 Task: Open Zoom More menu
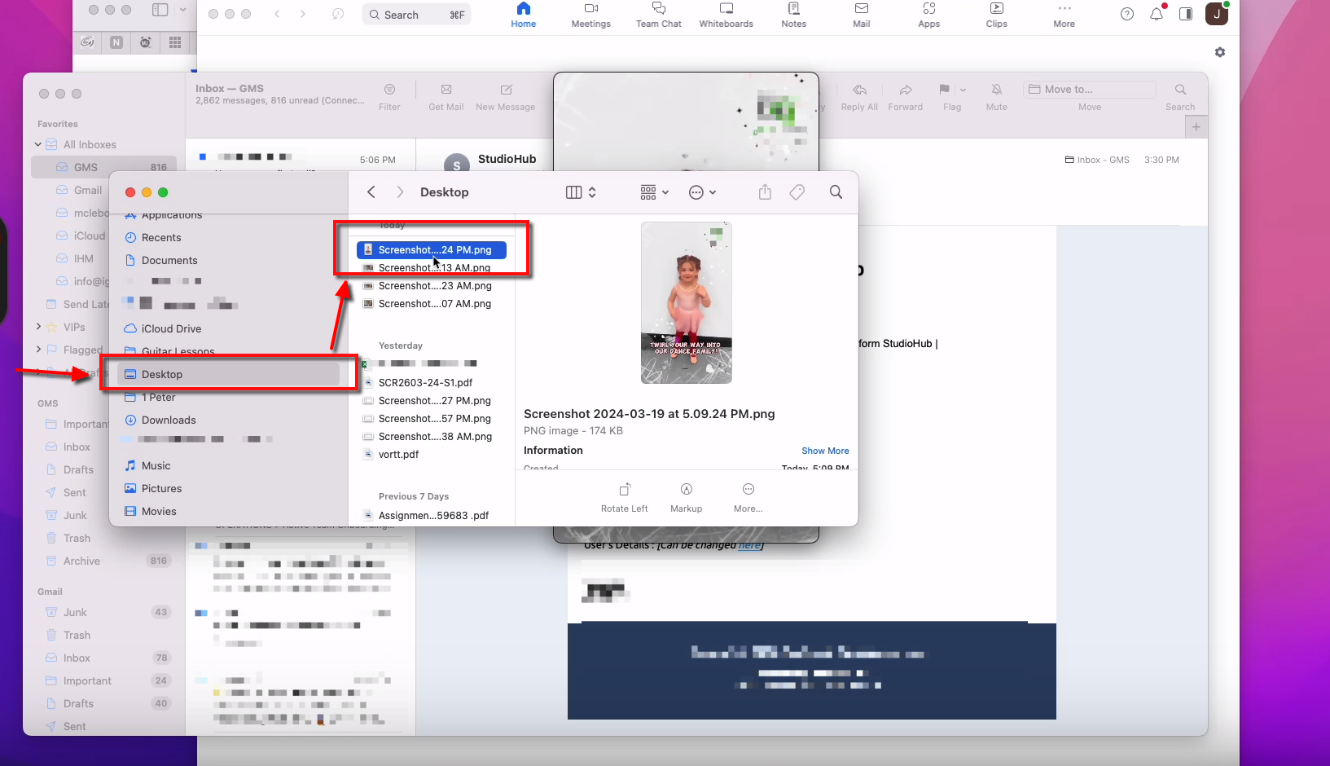click(1064, 15)
